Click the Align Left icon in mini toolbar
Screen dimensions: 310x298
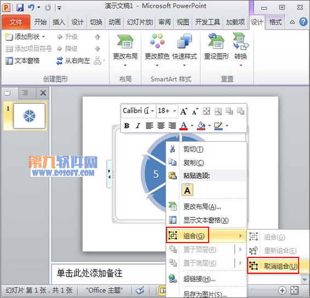[150, 126]
